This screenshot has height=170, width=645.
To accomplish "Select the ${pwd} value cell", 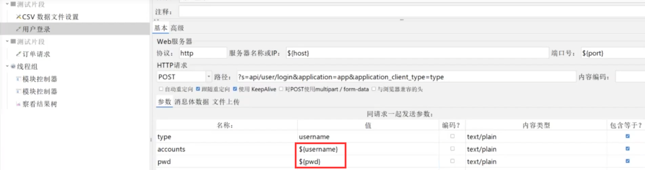I will [x=368, y=161].
